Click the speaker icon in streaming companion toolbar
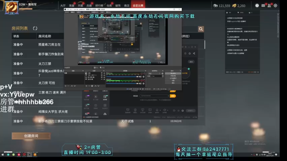Viewport: 287px width, 161px height. point(164,110)
